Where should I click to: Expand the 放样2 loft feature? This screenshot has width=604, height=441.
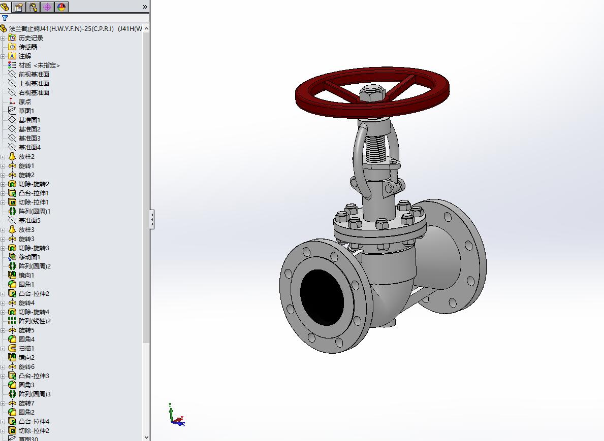[3, 157]
